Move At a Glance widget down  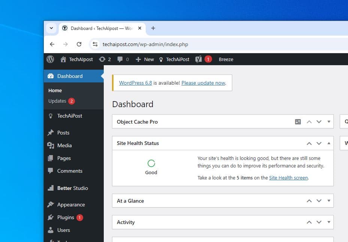point(319,201)
